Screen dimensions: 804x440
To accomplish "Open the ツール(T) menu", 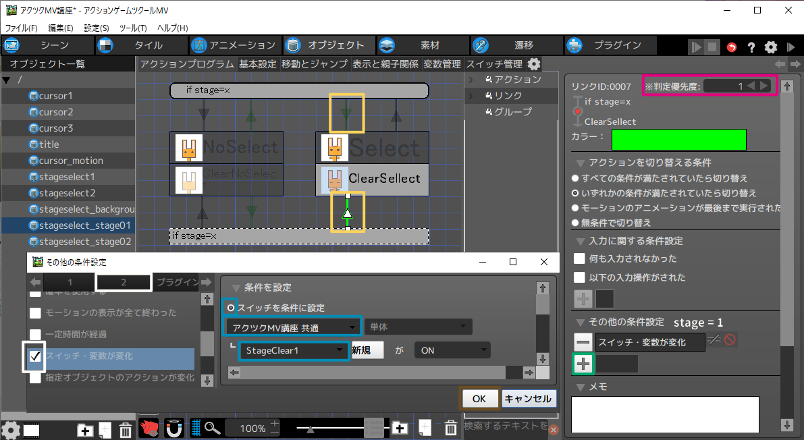I will coord(132,28).
